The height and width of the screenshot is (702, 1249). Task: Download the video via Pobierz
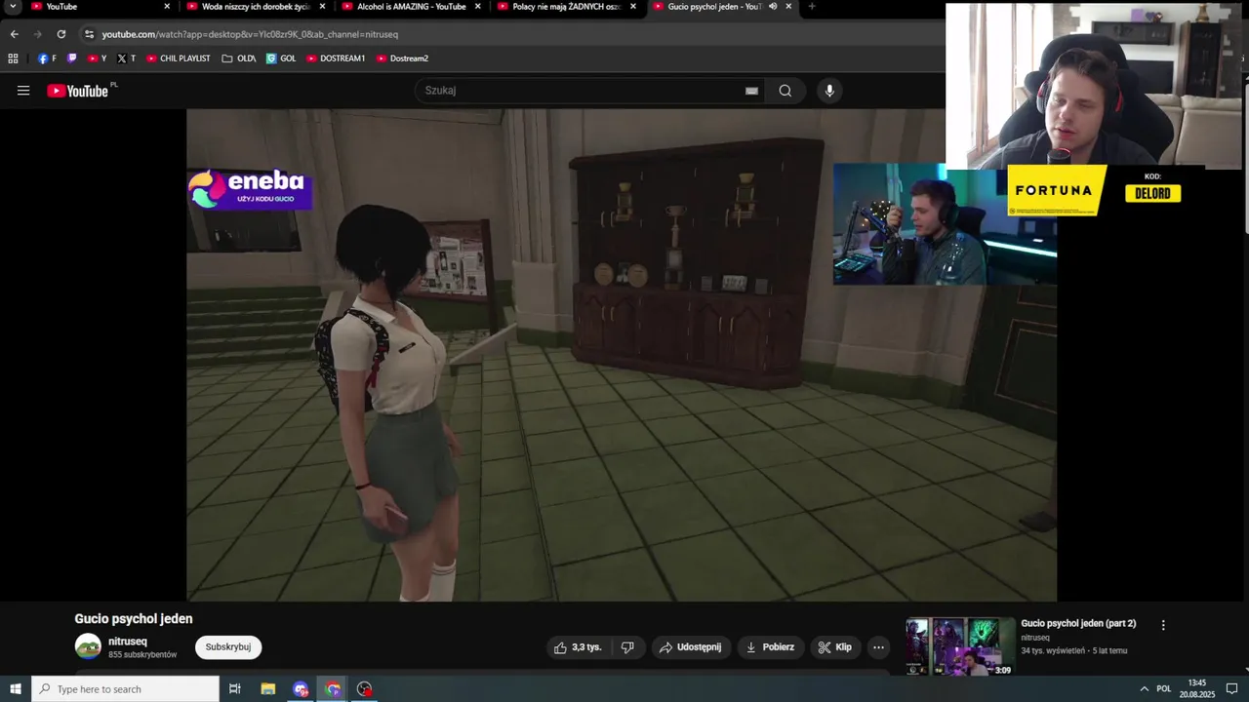point(770,647)
